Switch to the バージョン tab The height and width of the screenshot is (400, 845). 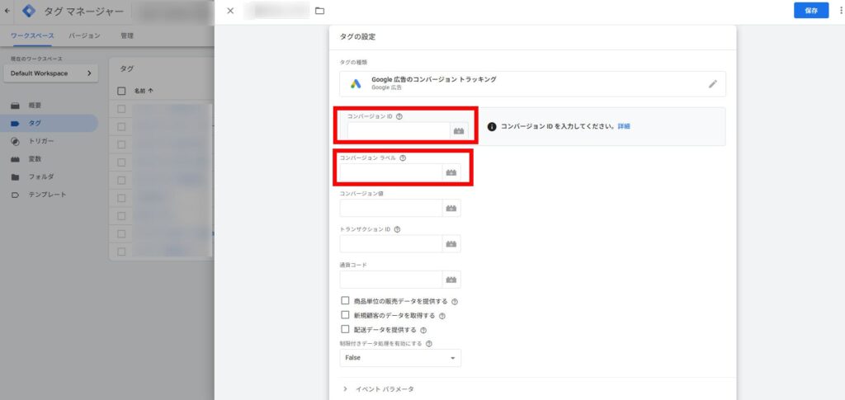coord(84,36)
